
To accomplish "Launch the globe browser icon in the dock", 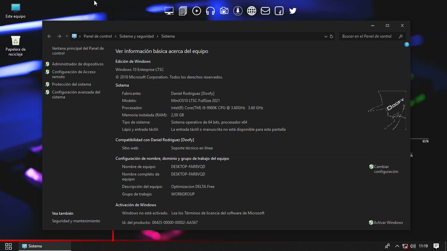I will (x=252, y=11).
